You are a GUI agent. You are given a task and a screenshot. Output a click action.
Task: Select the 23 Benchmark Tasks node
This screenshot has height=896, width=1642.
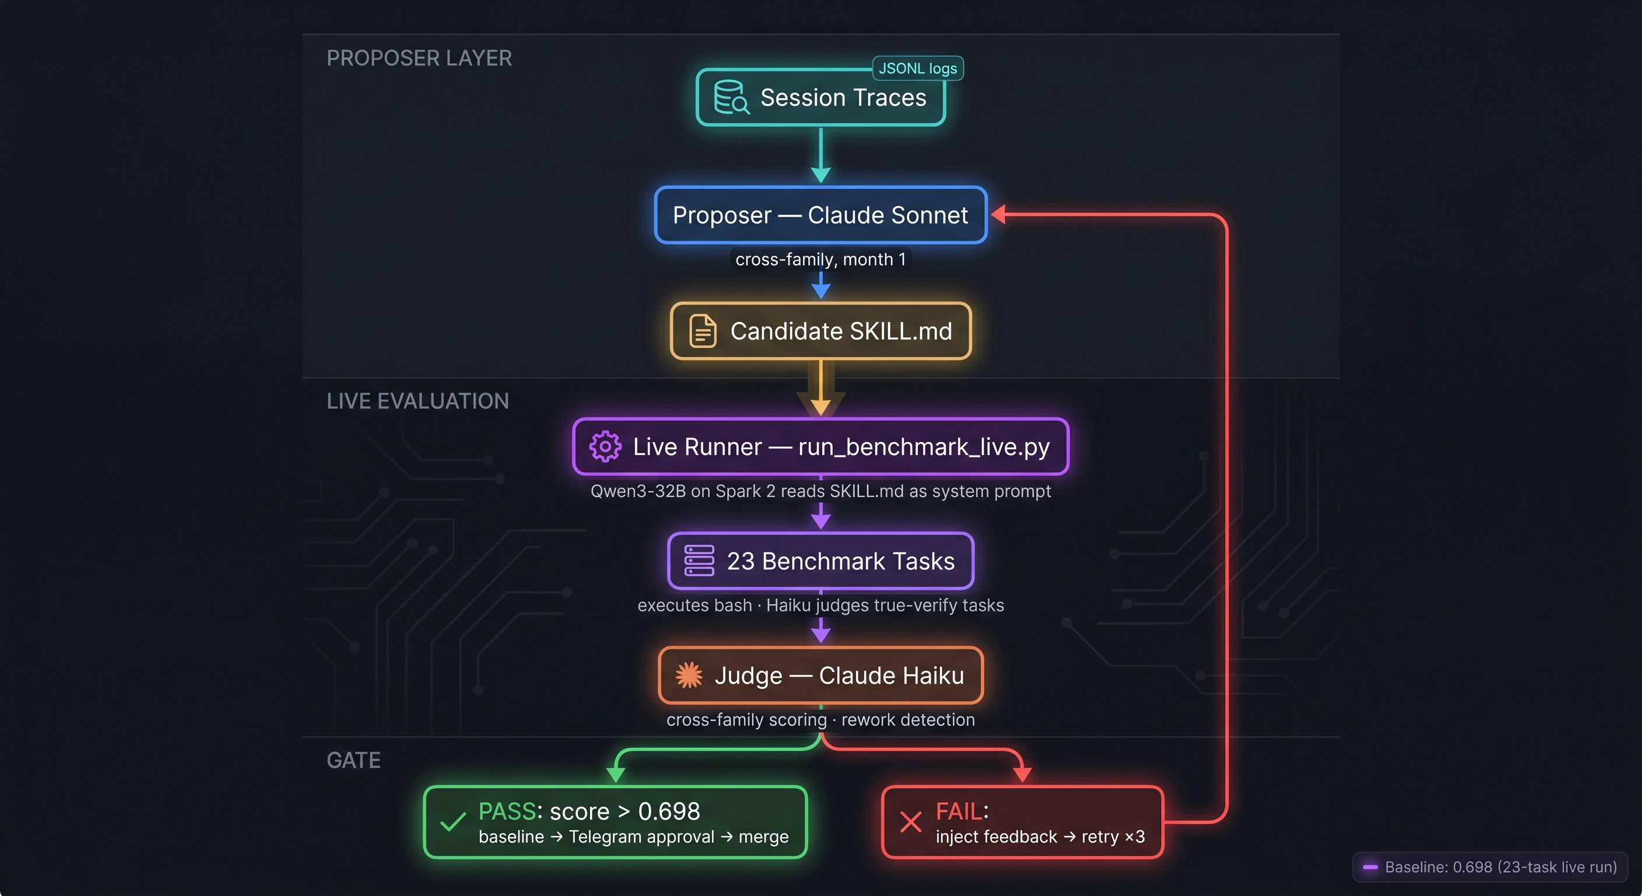coord(820,561)
